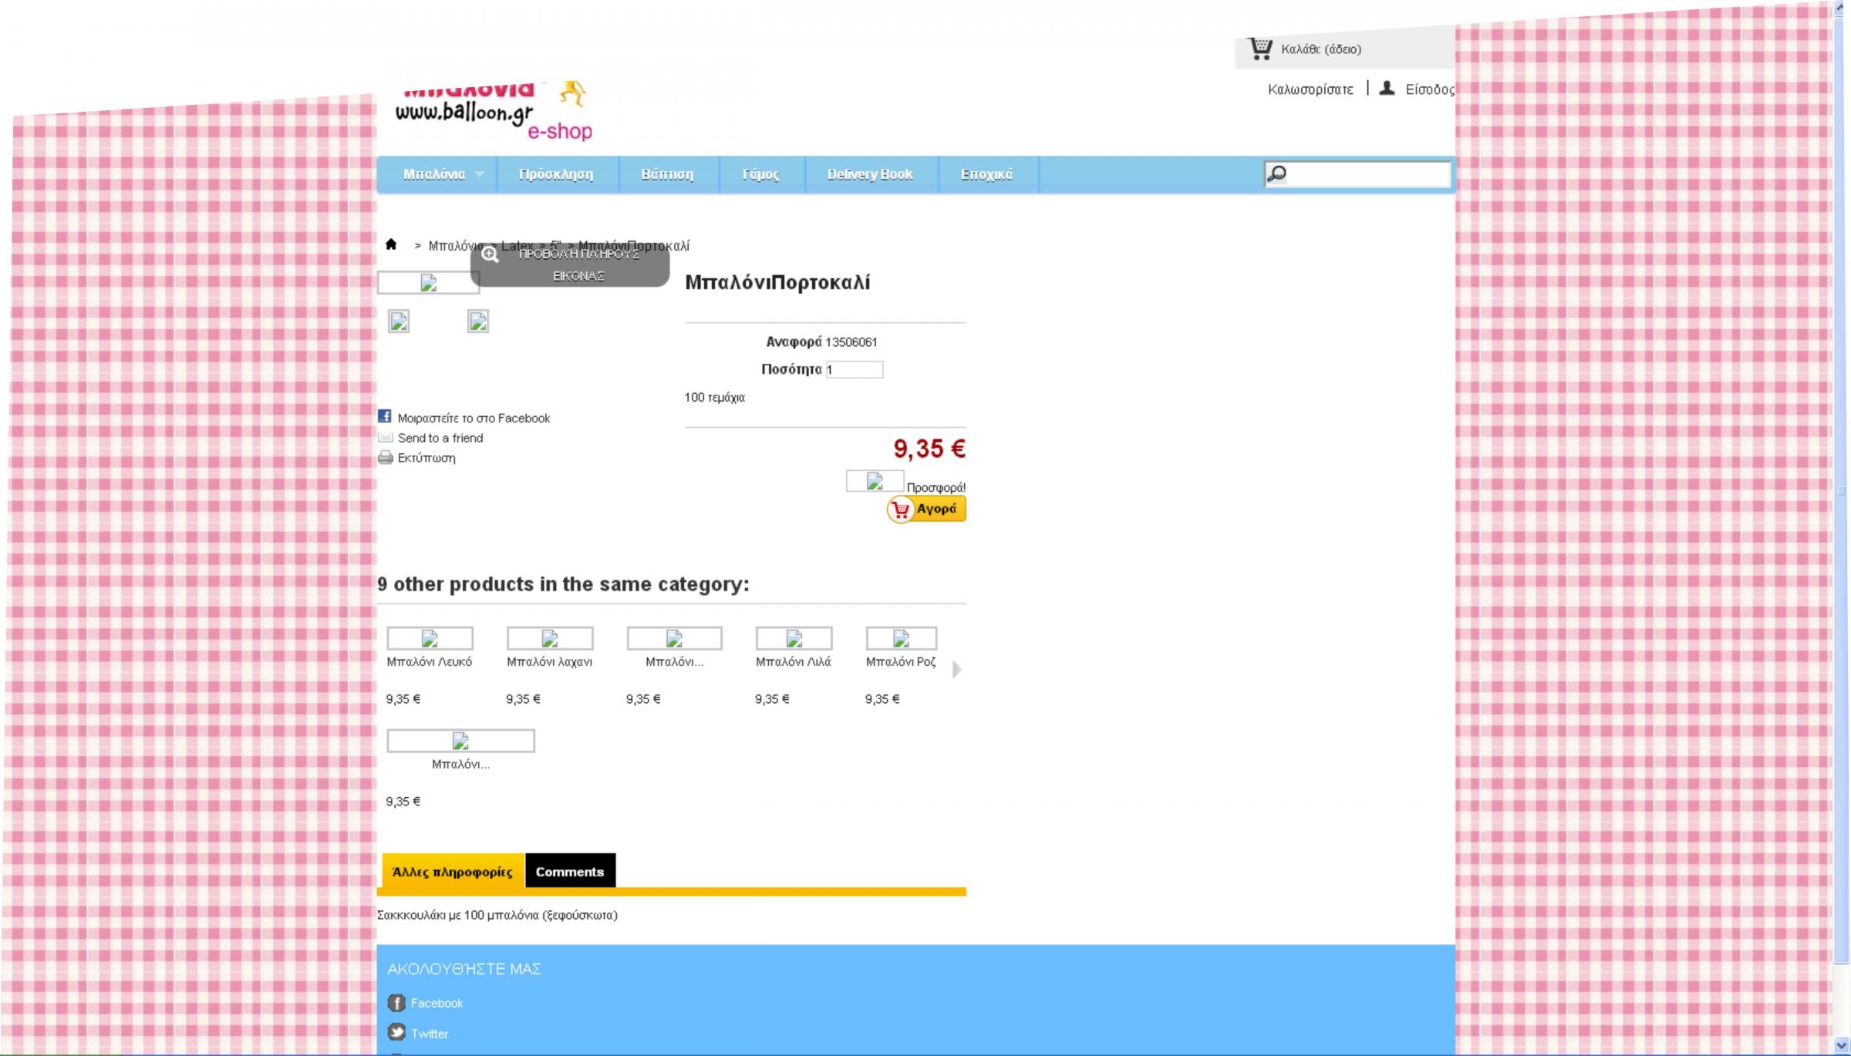Open the Μπαλόνι Λιλά product link
This screenshot has width=1851, height=1056.
[792, 661]
